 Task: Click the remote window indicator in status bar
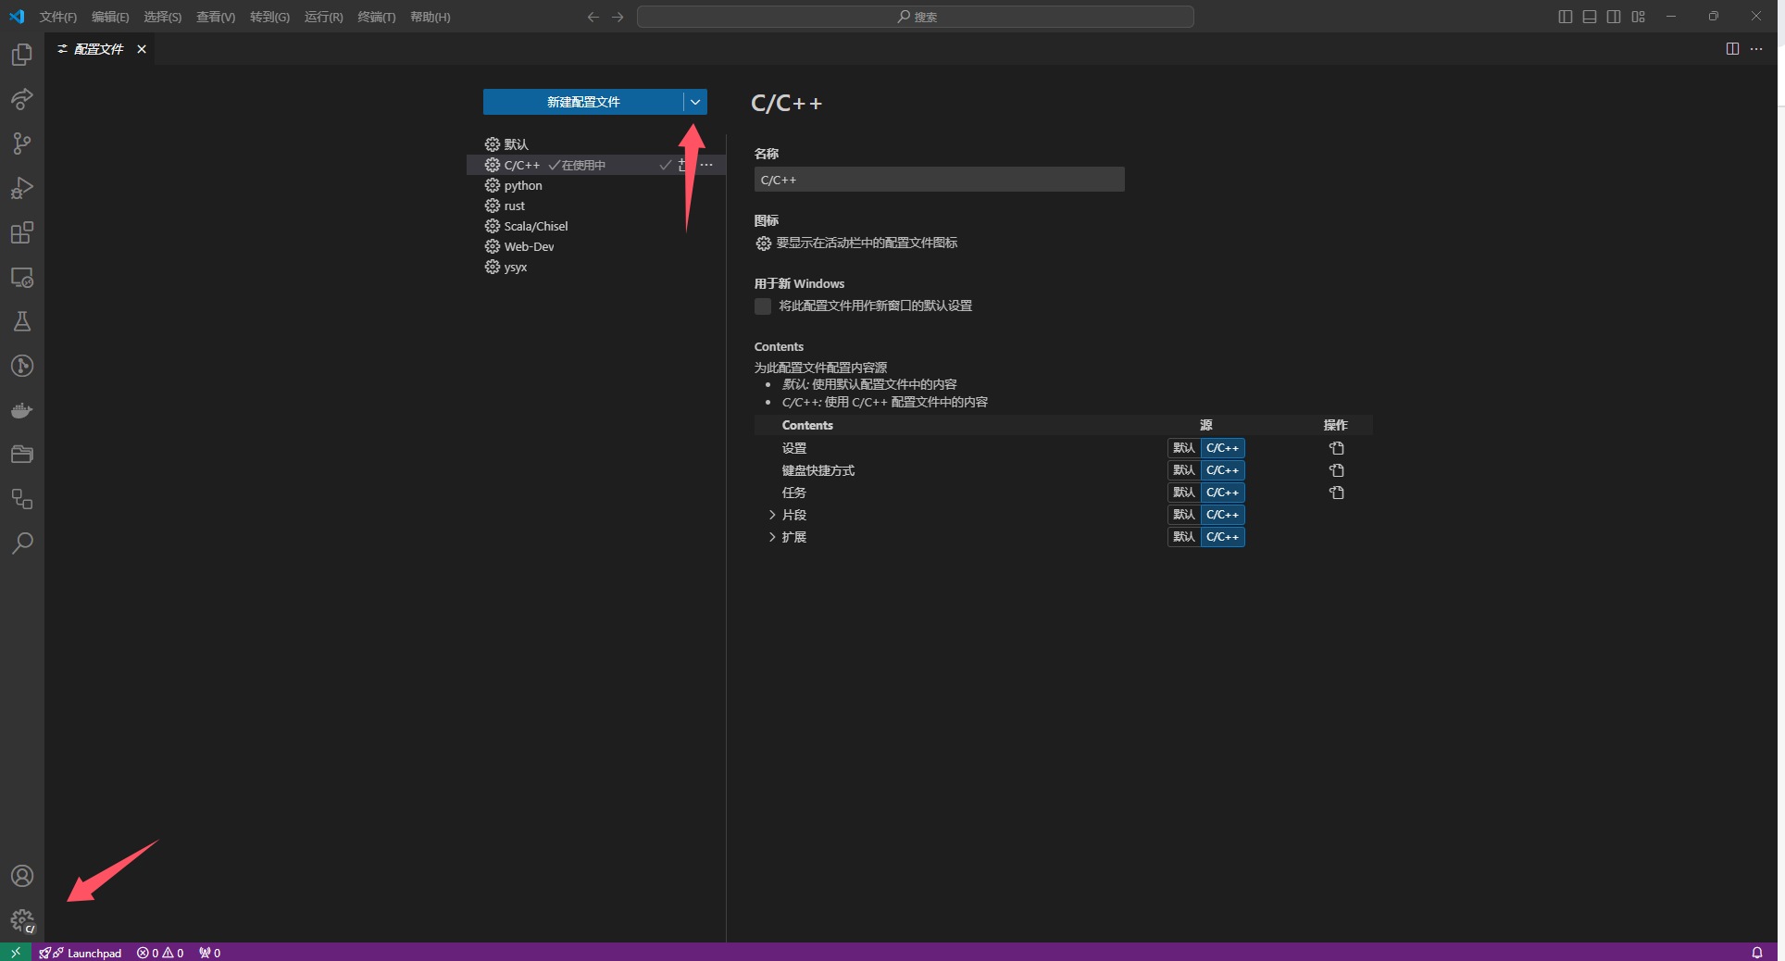16,952
